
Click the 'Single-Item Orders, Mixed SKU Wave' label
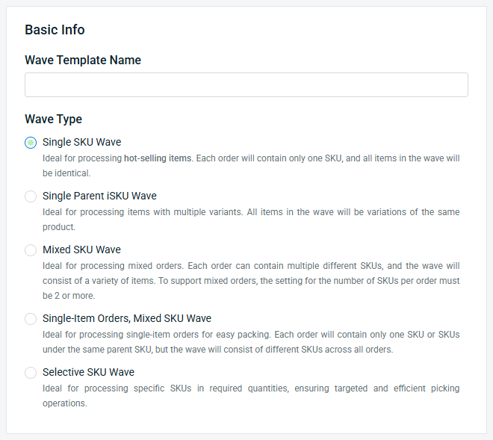[x=127, y=318]
